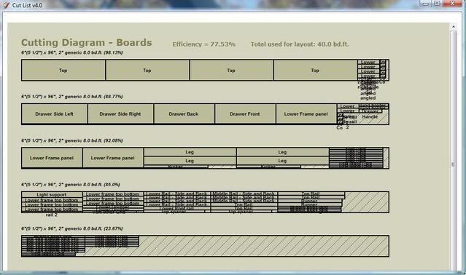Click the Cut List app icon in title bar
466x275 pixels.
pyautogui.click(x=5, y=4)
